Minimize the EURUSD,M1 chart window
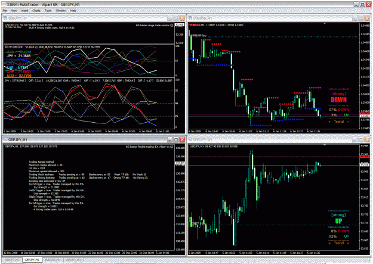The image size is (373, 264). [x=354, y=18]
